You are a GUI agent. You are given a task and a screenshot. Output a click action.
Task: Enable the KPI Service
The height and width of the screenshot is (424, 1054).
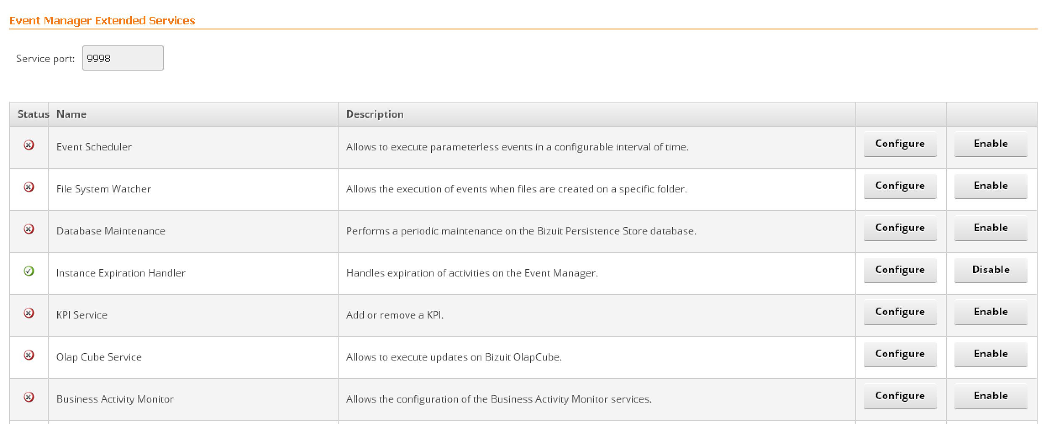(991, 312)
